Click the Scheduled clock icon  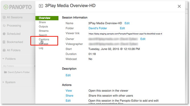[x=4, y=34]
